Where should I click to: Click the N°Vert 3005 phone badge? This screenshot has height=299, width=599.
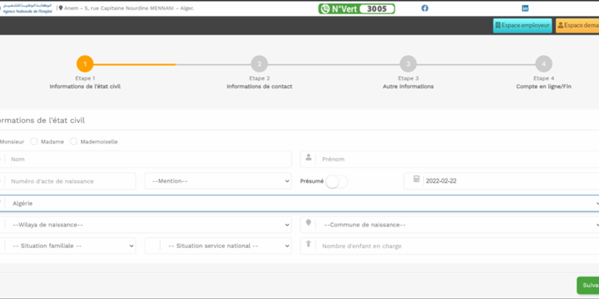357,9
